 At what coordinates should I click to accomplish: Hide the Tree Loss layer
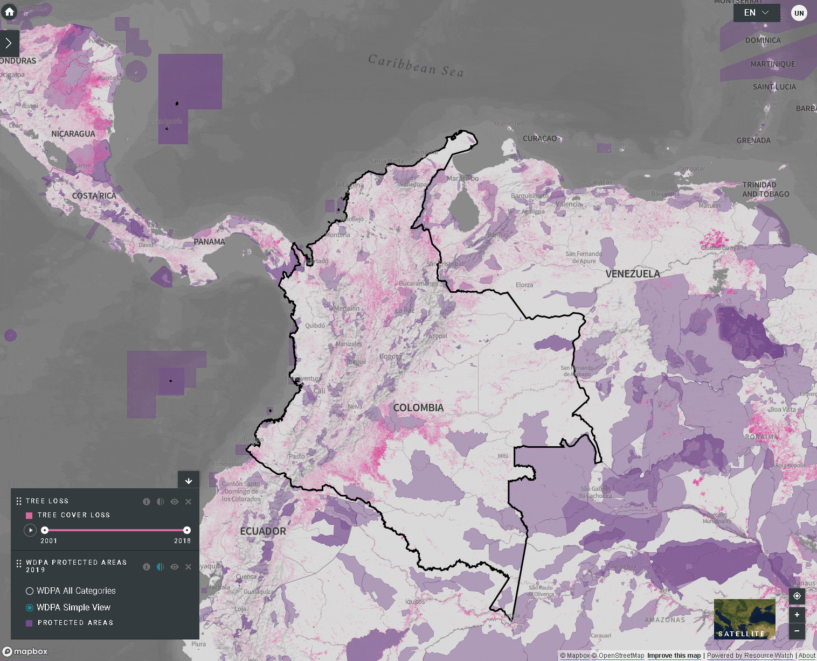pos(175,502)
